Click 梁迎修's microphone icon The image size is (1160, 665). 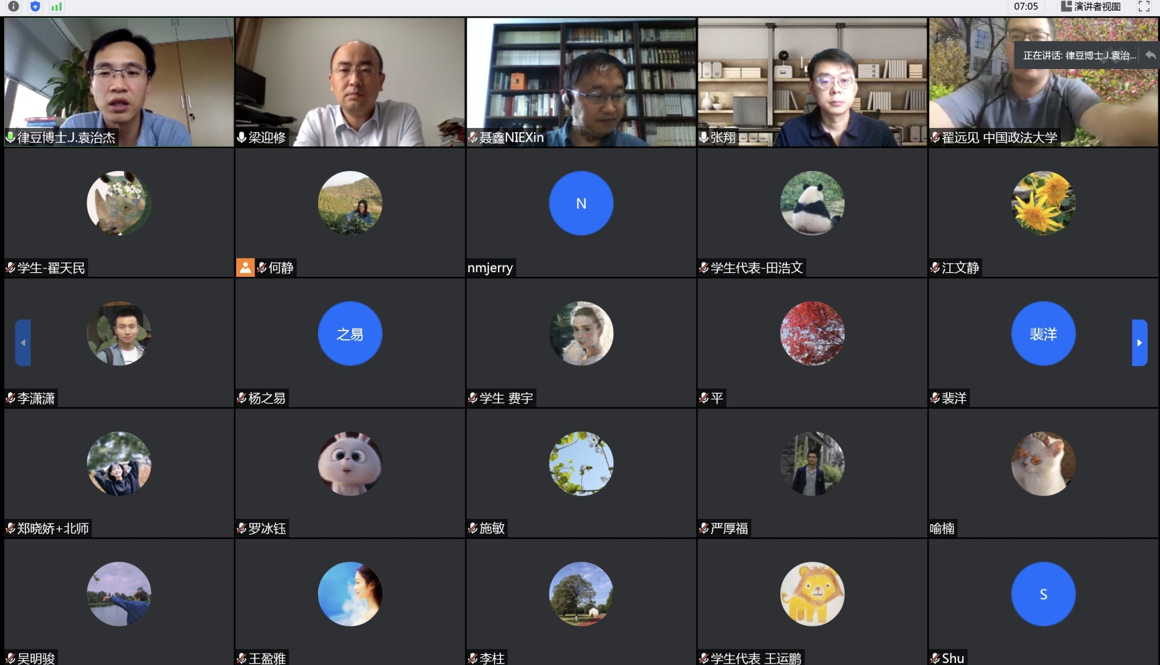pyautogui.click(x=242, y=137)
